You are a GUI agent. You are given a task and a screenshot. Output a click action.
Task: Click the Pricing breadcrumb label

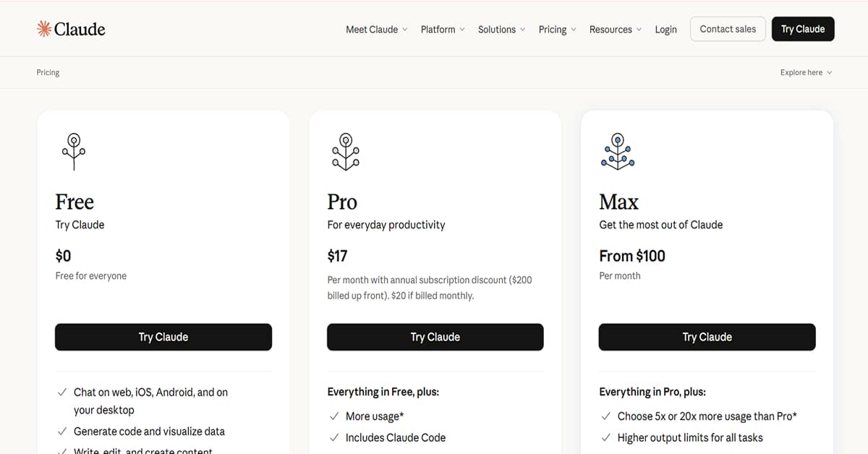(48, 72)
